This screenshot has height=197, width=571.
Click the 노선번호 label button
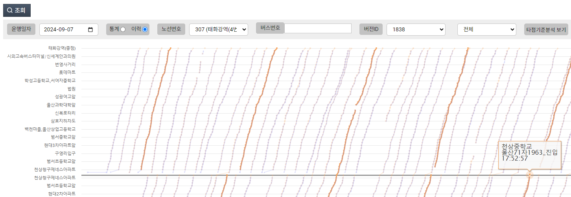[x=171, y=29]
